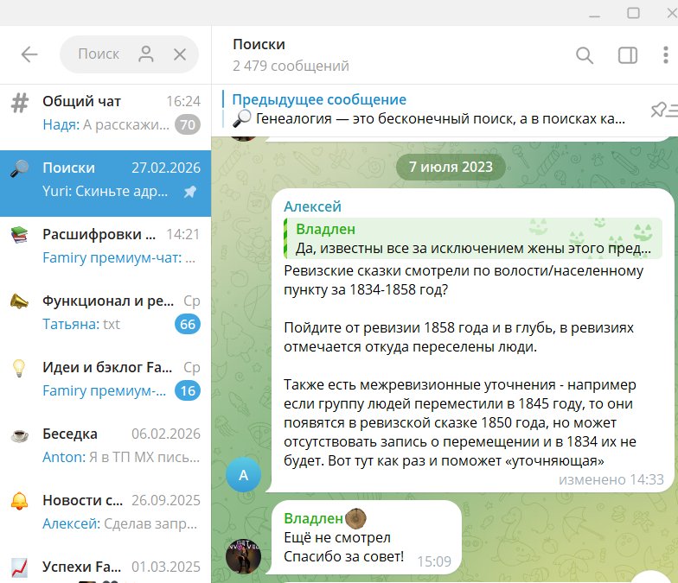Click 15:09 message timestamp
Screen dimensions: 678x583
point(434,561)
